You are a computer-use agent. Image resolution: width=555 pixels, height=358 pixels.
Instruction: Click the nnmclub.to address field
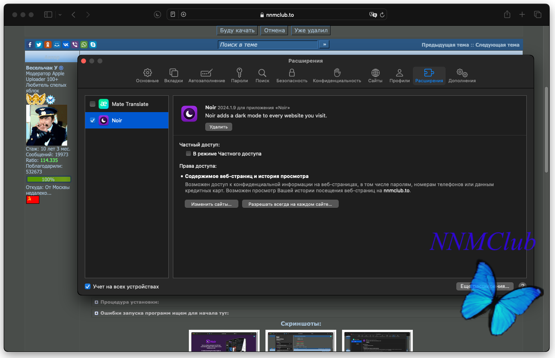click(x=277, y=14)
